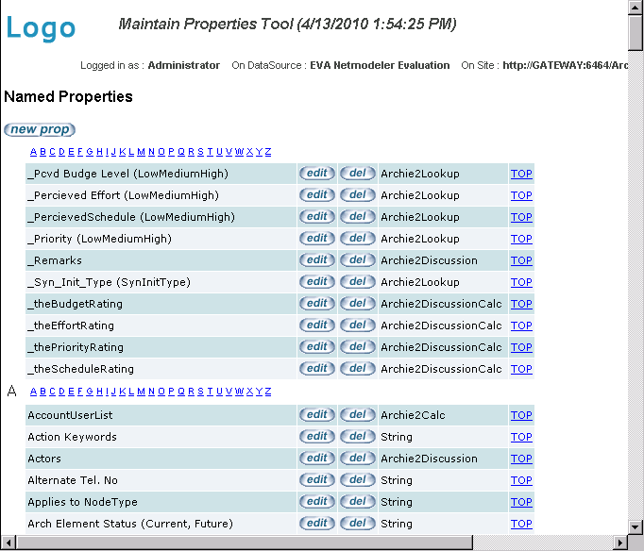Delete the _Priority (LowMediumHigh) property
The height and width of the screenshot is (551, 644).
[x=357, y=239]
